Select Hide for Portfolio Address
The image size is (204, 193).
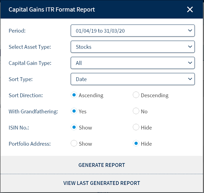(x=136, y=143)
